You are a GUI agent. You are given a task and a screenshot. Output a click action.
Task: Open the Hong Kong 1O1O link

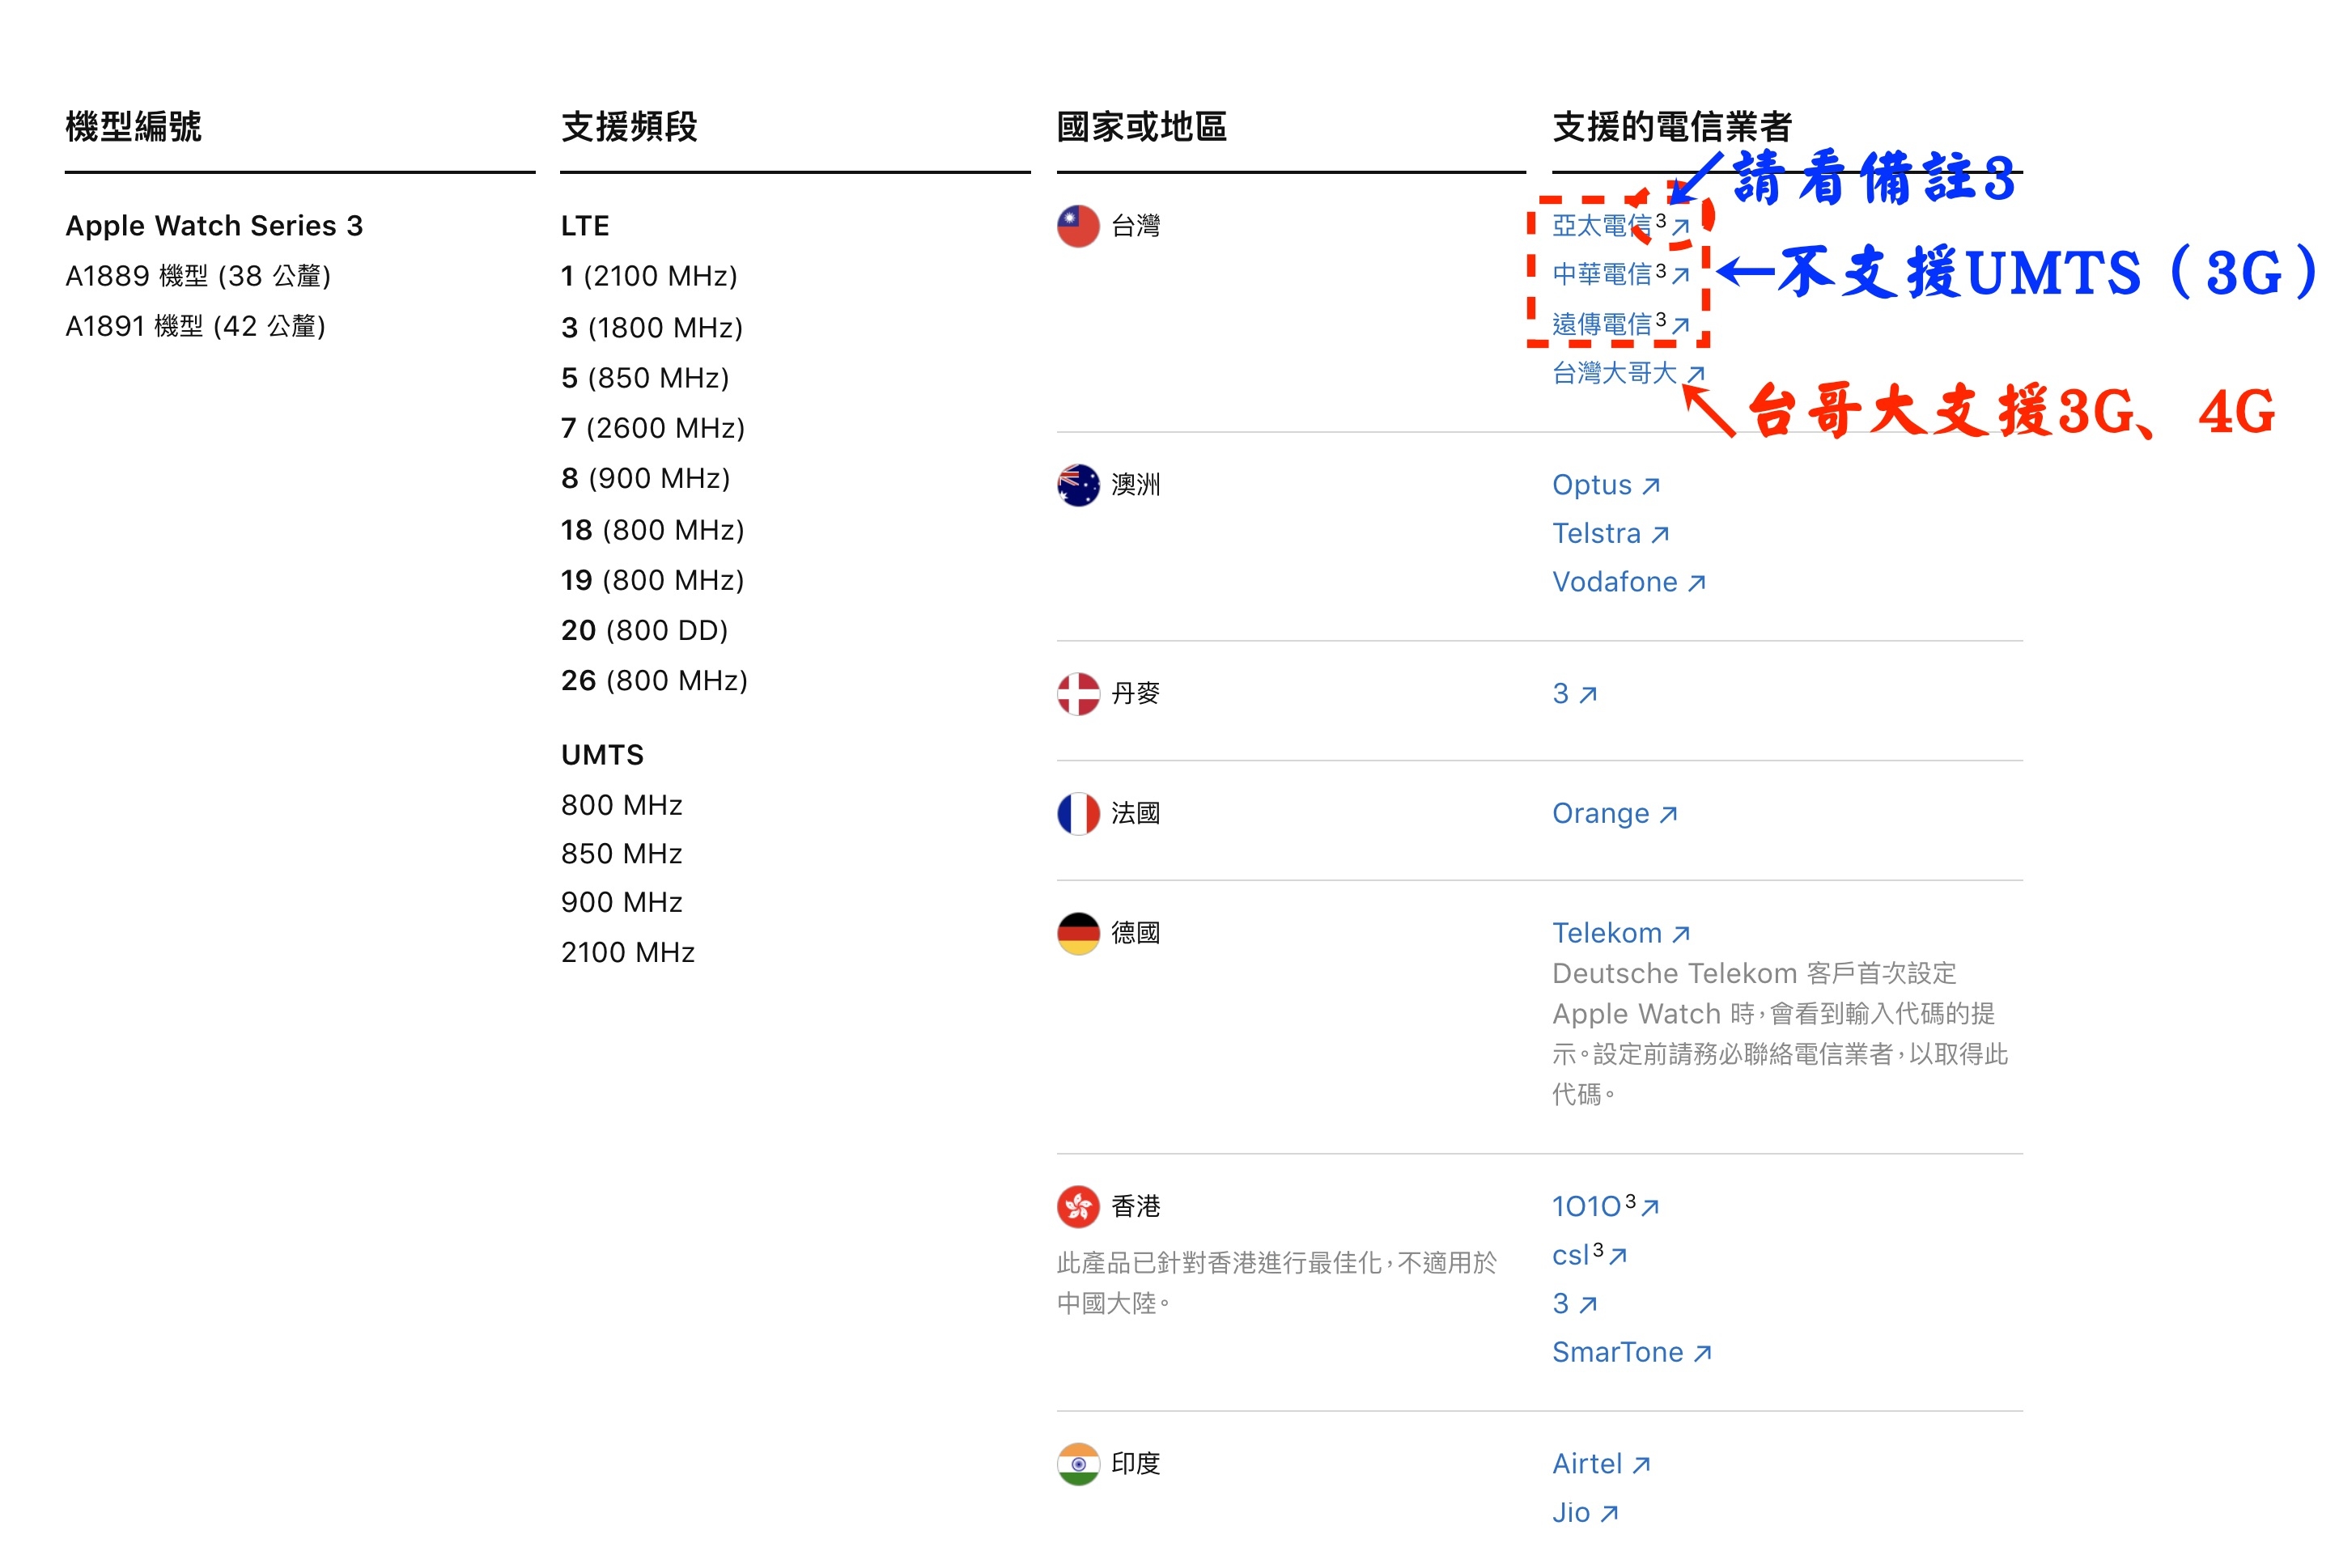[1606, 1206]
